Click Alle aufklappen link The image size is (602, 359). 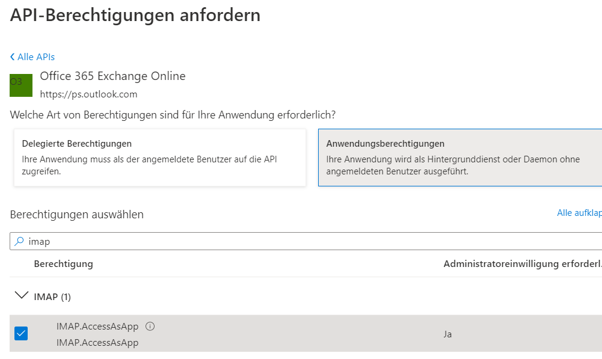tap(579, 213)
